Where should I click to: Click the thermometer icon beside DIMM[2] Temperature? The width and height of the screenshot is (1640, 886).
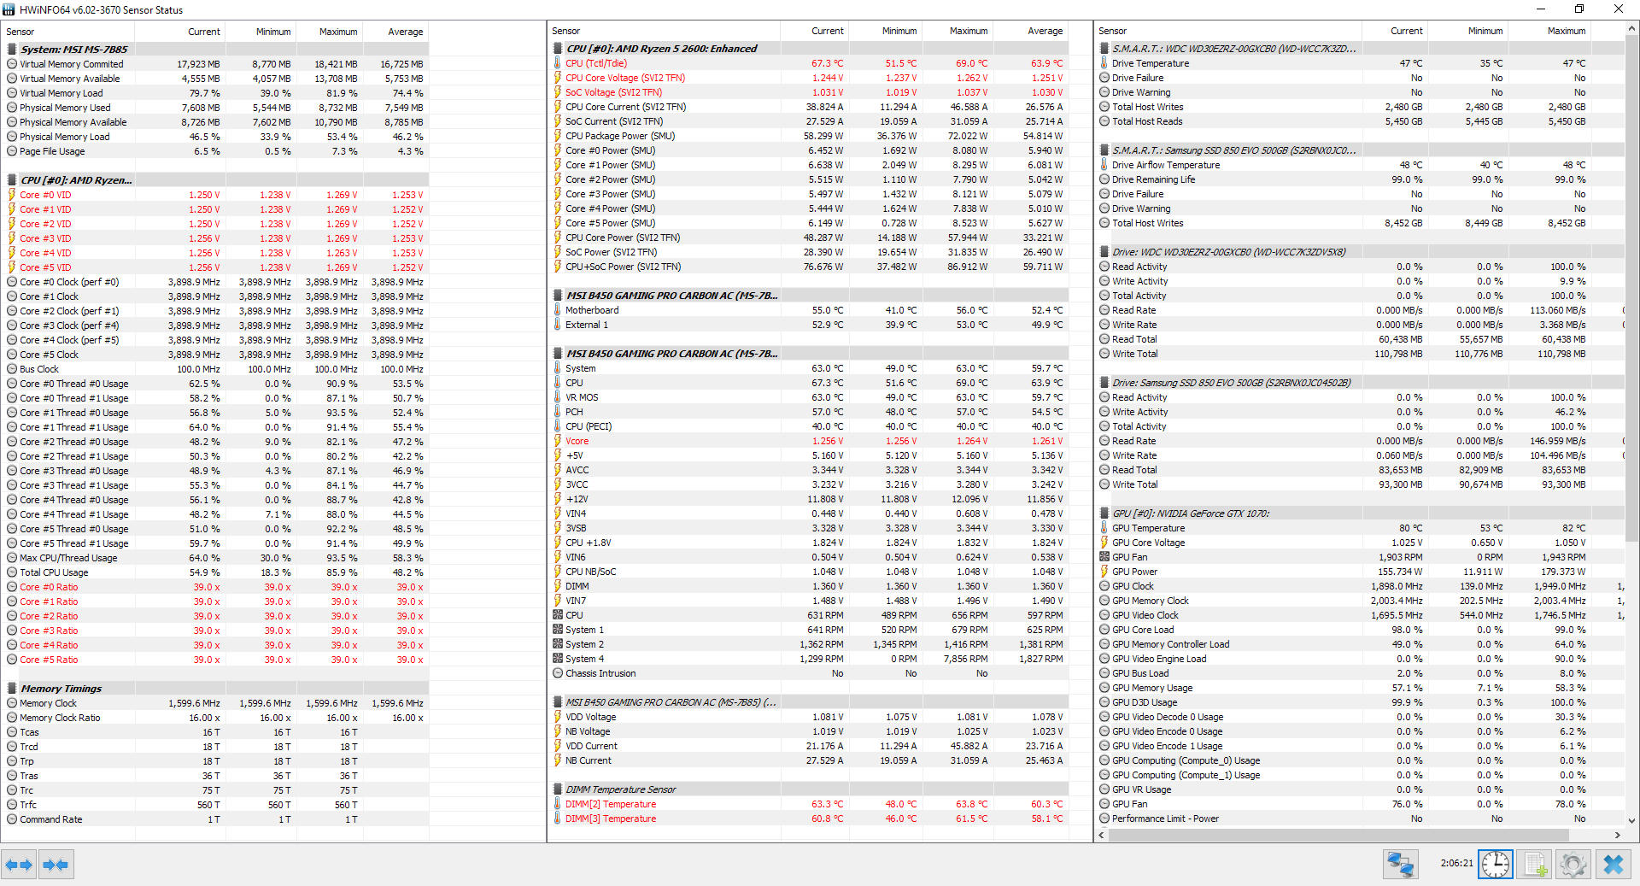pos(558,804)
